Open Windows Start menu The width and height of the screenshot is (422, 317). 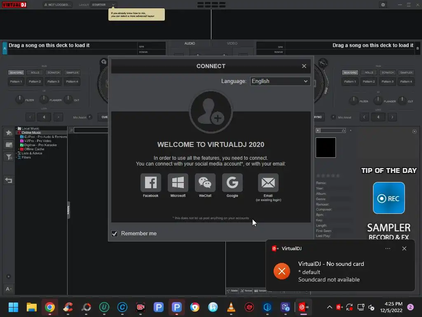13,307
